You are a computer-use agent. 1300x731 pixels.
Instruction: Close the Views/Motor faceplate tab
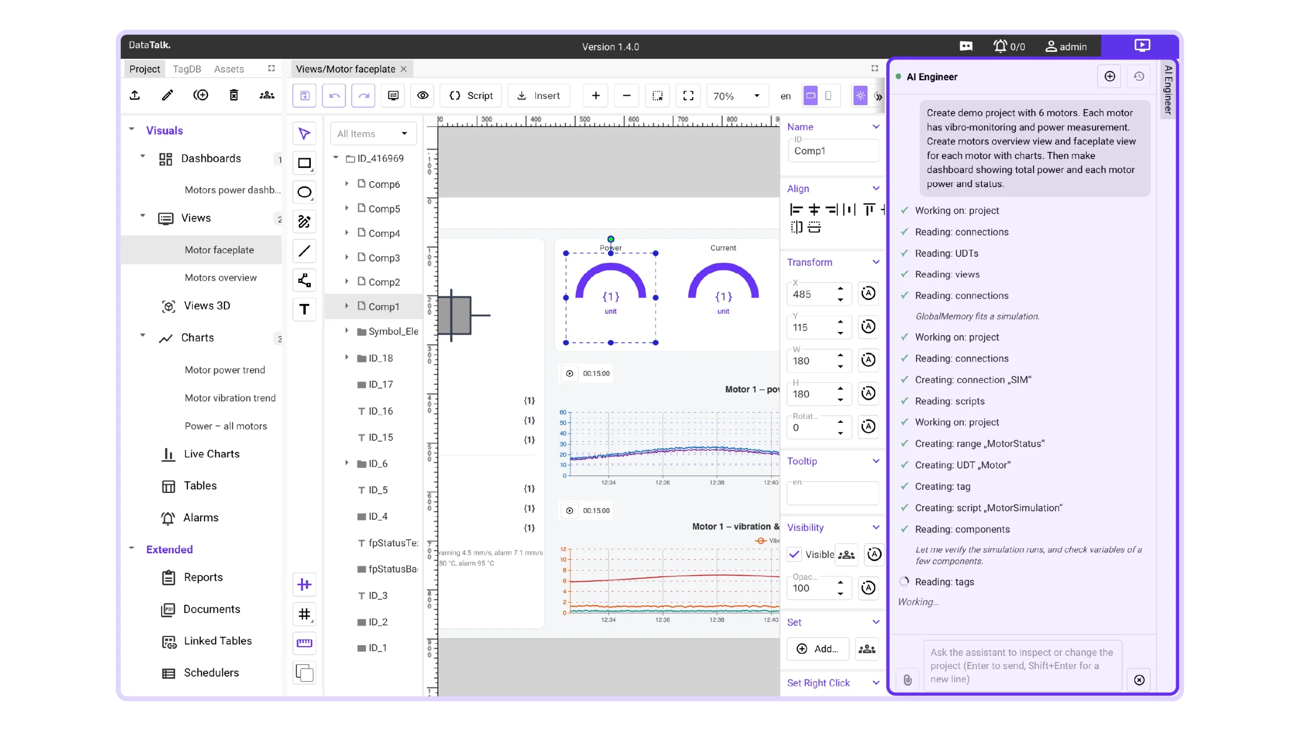coord(404,69)
